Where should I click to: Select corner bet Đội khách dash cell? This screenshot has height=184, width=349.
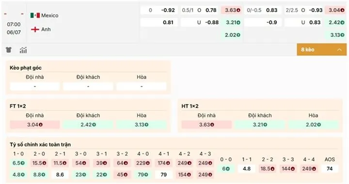[88, 86]
